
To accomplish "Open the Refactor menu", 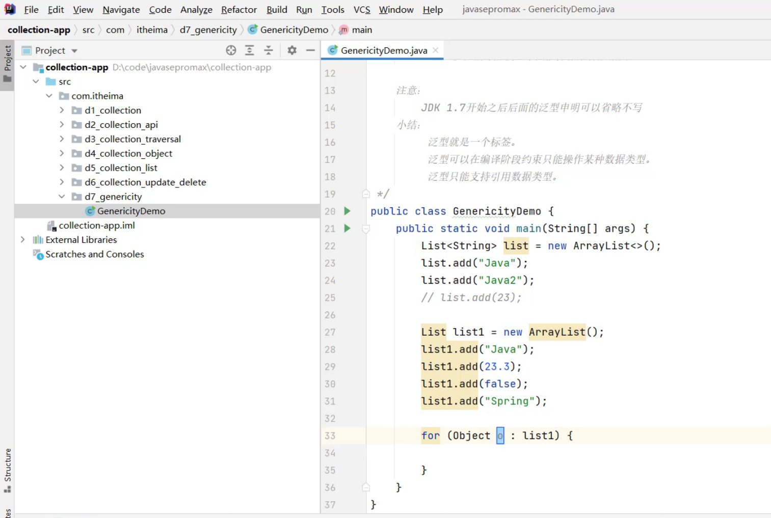I will tap(239, 10).
